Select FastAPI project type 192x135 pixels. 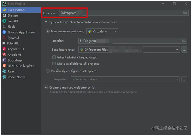point(21,21)
